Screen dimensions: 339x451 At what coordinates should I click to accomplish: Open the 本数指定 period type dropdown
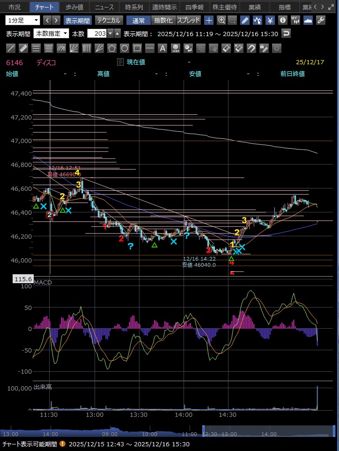(x=51, y=34)
